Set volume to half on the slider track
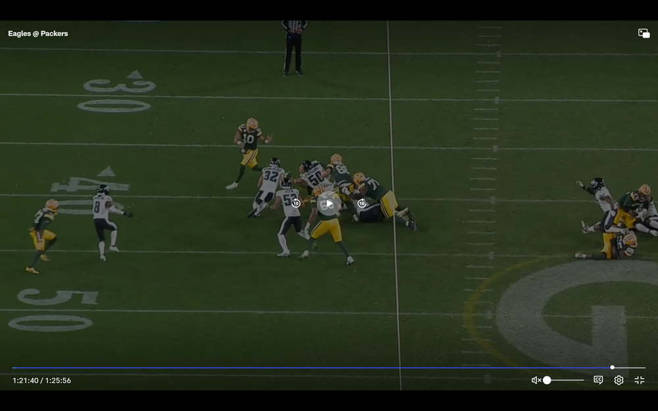The width and height of the screenshot is (658, 411). point(565,380)
